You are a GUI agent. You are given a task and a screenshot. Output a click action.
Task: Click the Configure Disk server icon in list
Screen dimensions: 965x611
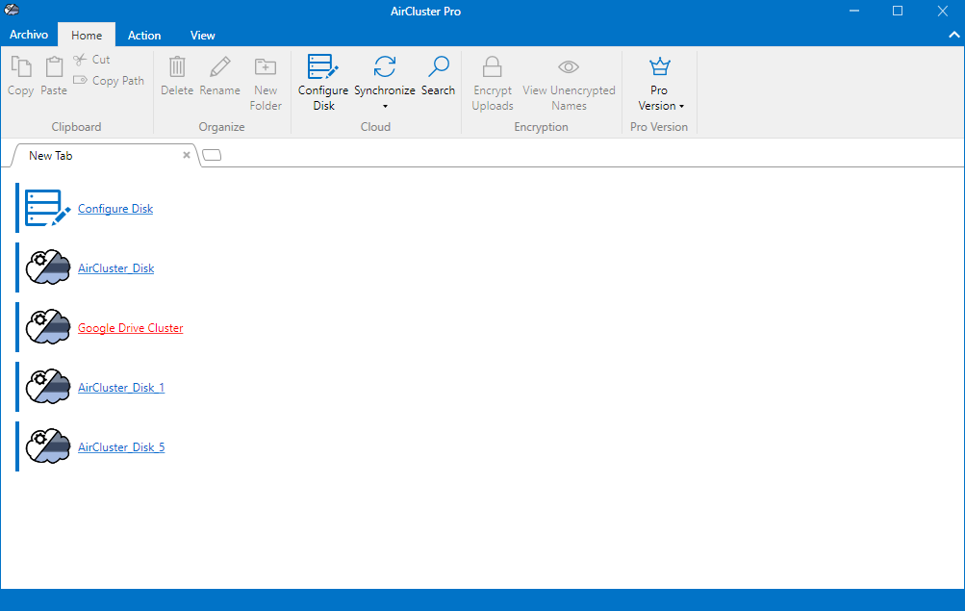pyautogui.click(x=47, y=208)
